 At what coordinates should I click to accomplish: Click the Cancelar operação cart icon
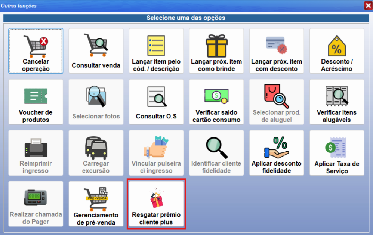36,47
